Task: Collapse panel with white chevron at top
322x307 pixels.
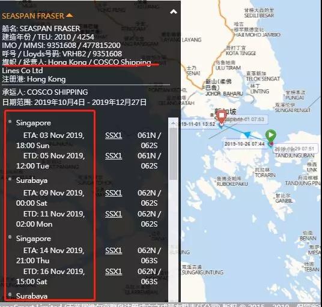Action: click(174, 12)
